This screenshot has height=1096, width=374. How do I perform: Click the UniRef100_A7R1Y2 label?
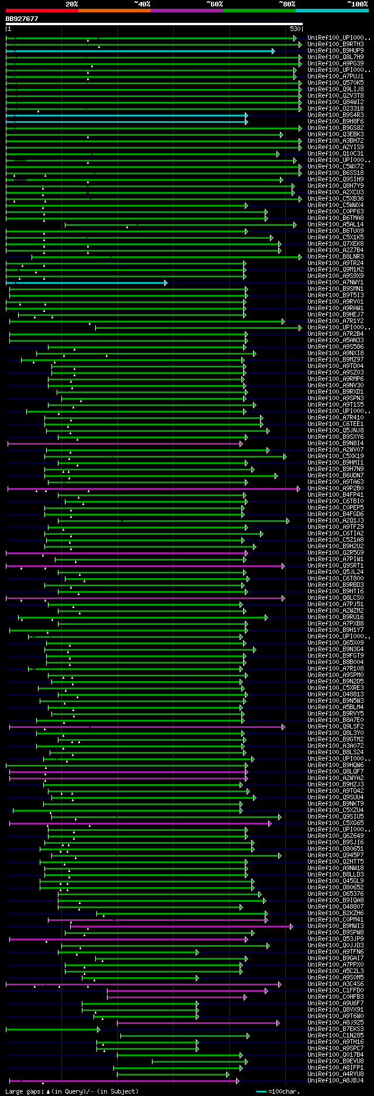[x=335, y=321]
